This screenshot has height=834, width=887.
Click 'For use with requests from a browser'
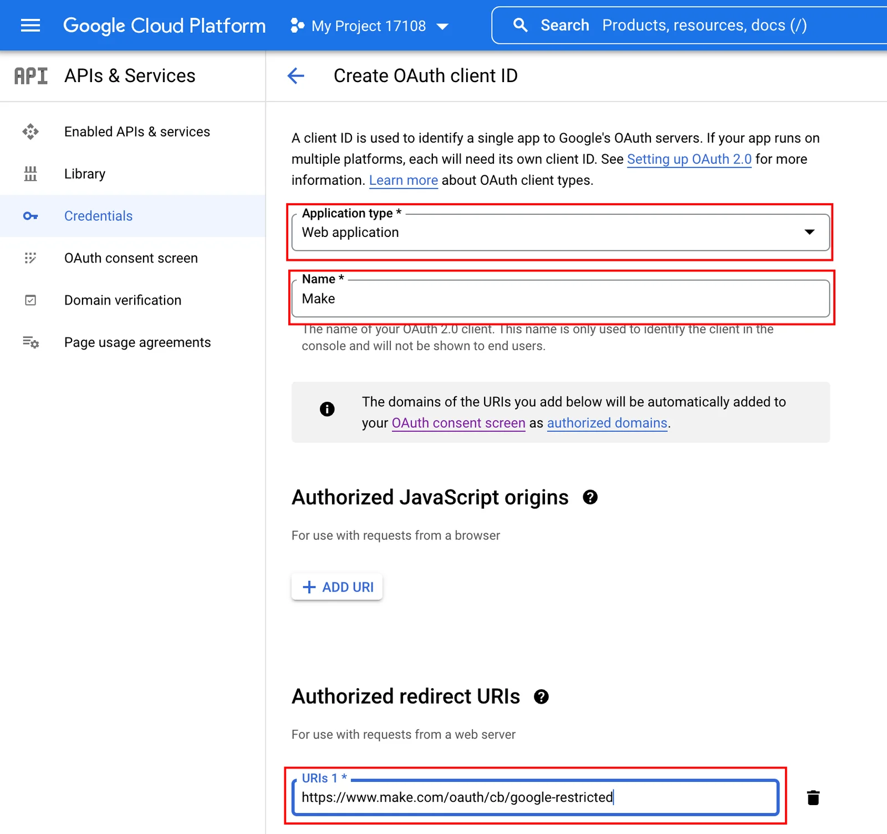(x=396, y=535)
